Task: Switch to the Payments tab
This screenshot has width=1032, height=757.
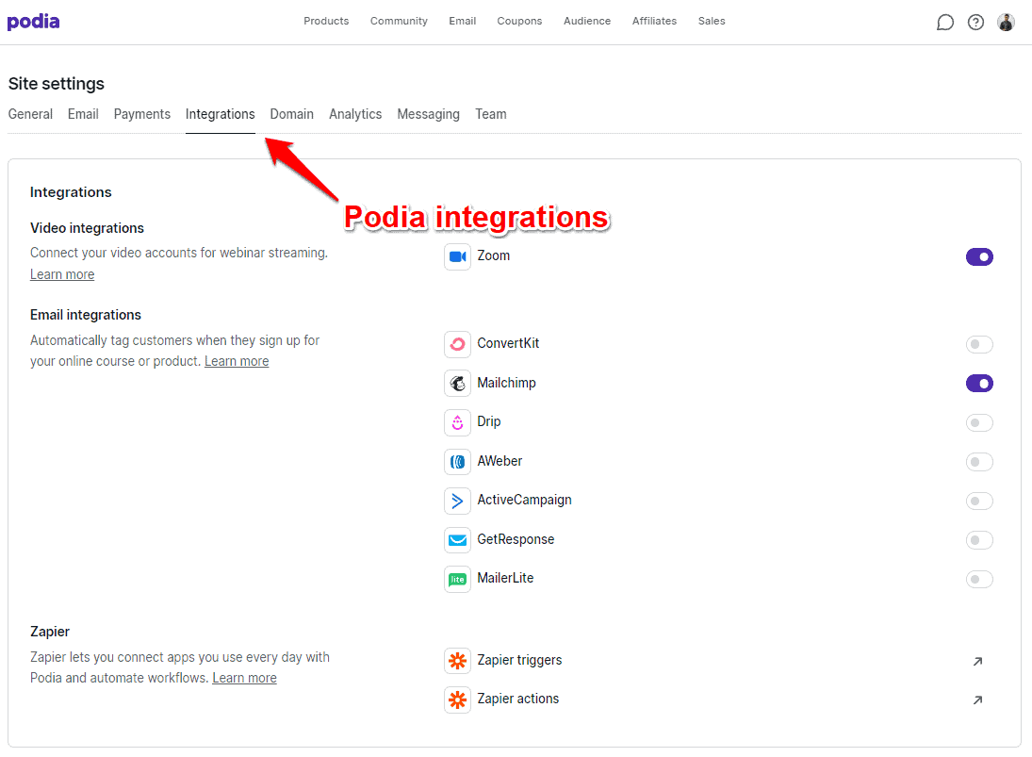Action: pyautogui.click(x=141, y=113)
